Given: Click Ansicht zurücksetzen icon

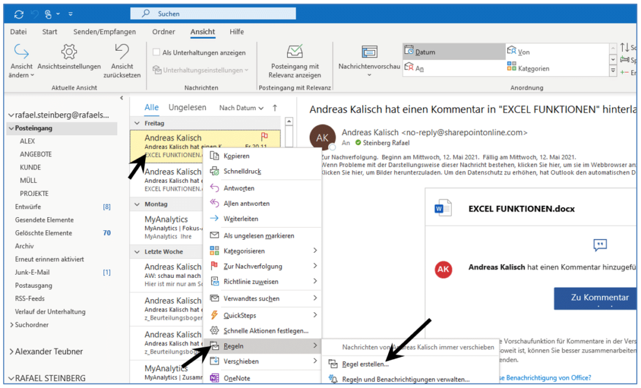Looking at the screenshot, I should pos(122,52).
